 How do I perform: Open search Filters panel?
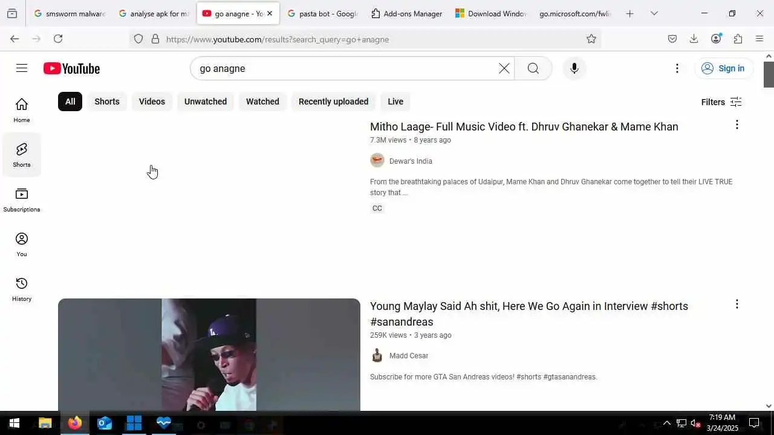(x=721, y=102)
